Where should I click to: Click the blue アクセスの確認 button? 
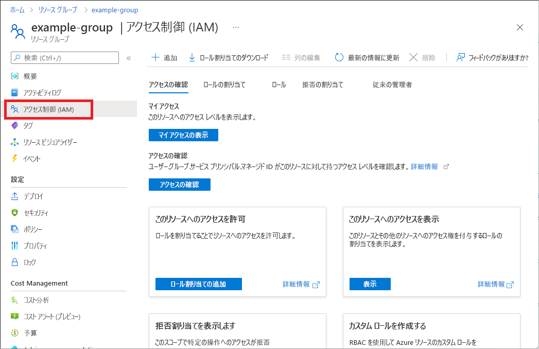[180, 185]
